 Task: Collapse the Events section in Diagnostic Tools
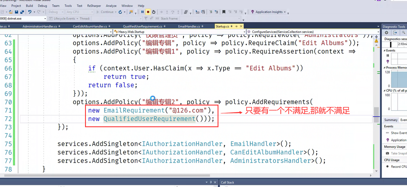[385, 50]
